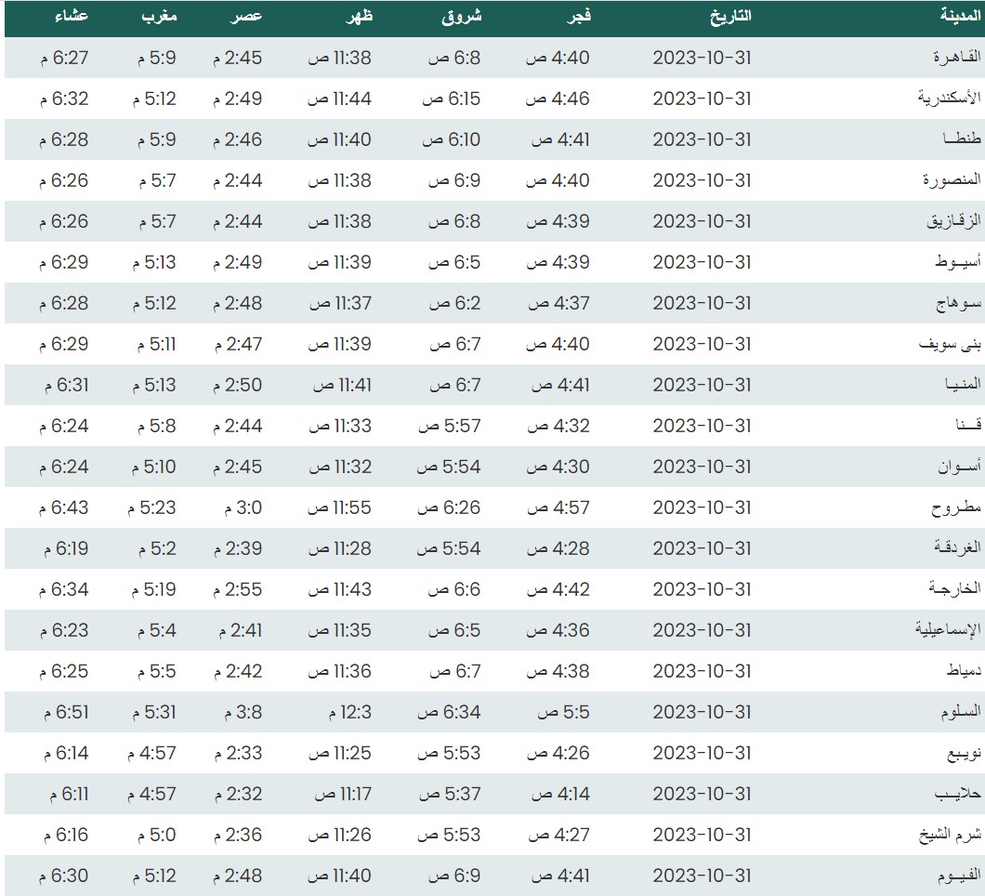This screenshot has height=896, width=985.
Task: Select the الأسكندرية city row label
Action: pyautogui.click(x=950, y=99)
